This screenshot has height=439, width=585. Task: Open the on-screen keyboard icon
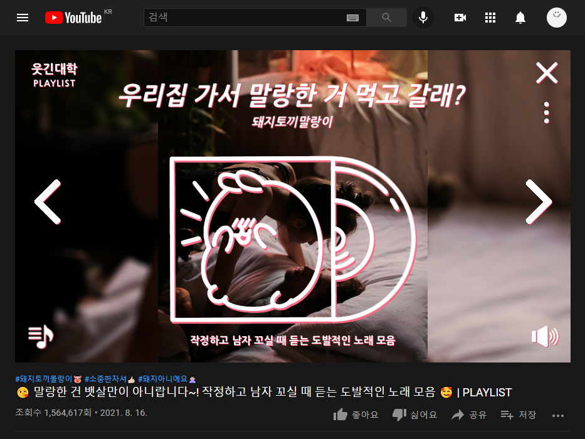click(x=352, y=18)
